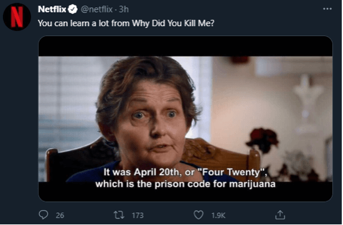Open the share tweet icon
The height and width of the screenshot is (225, 343).
pos(280,214)
